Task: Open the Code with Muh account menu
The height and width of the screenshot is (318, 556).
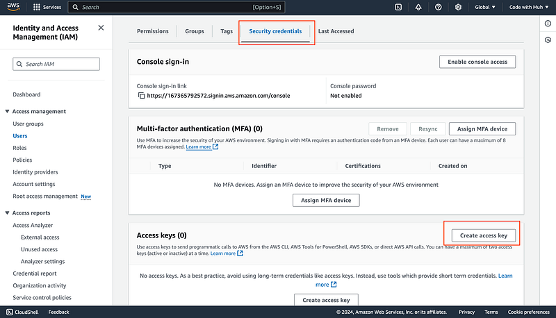Action: (528, 7)
